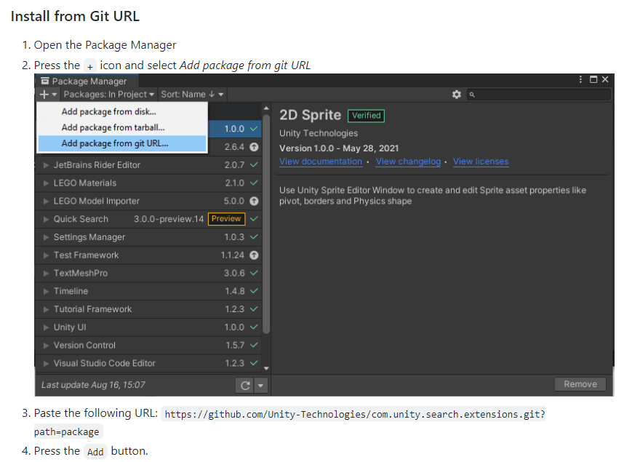Viewport: 624px width, 462px height.
Task: Click the 2D Sprite package title
Action: (310, 115)
